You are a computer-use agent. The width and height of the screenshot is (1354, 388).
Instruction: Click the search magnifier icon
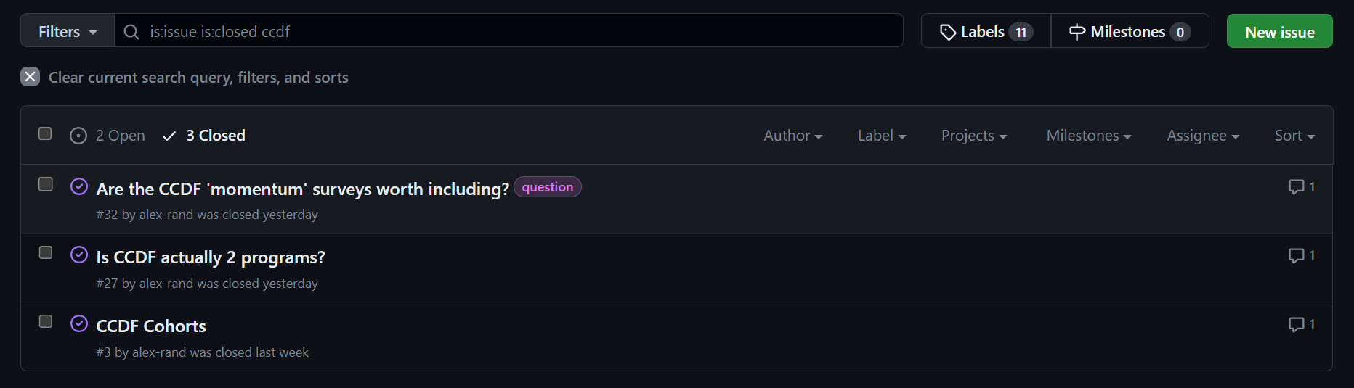pos(131,32)
